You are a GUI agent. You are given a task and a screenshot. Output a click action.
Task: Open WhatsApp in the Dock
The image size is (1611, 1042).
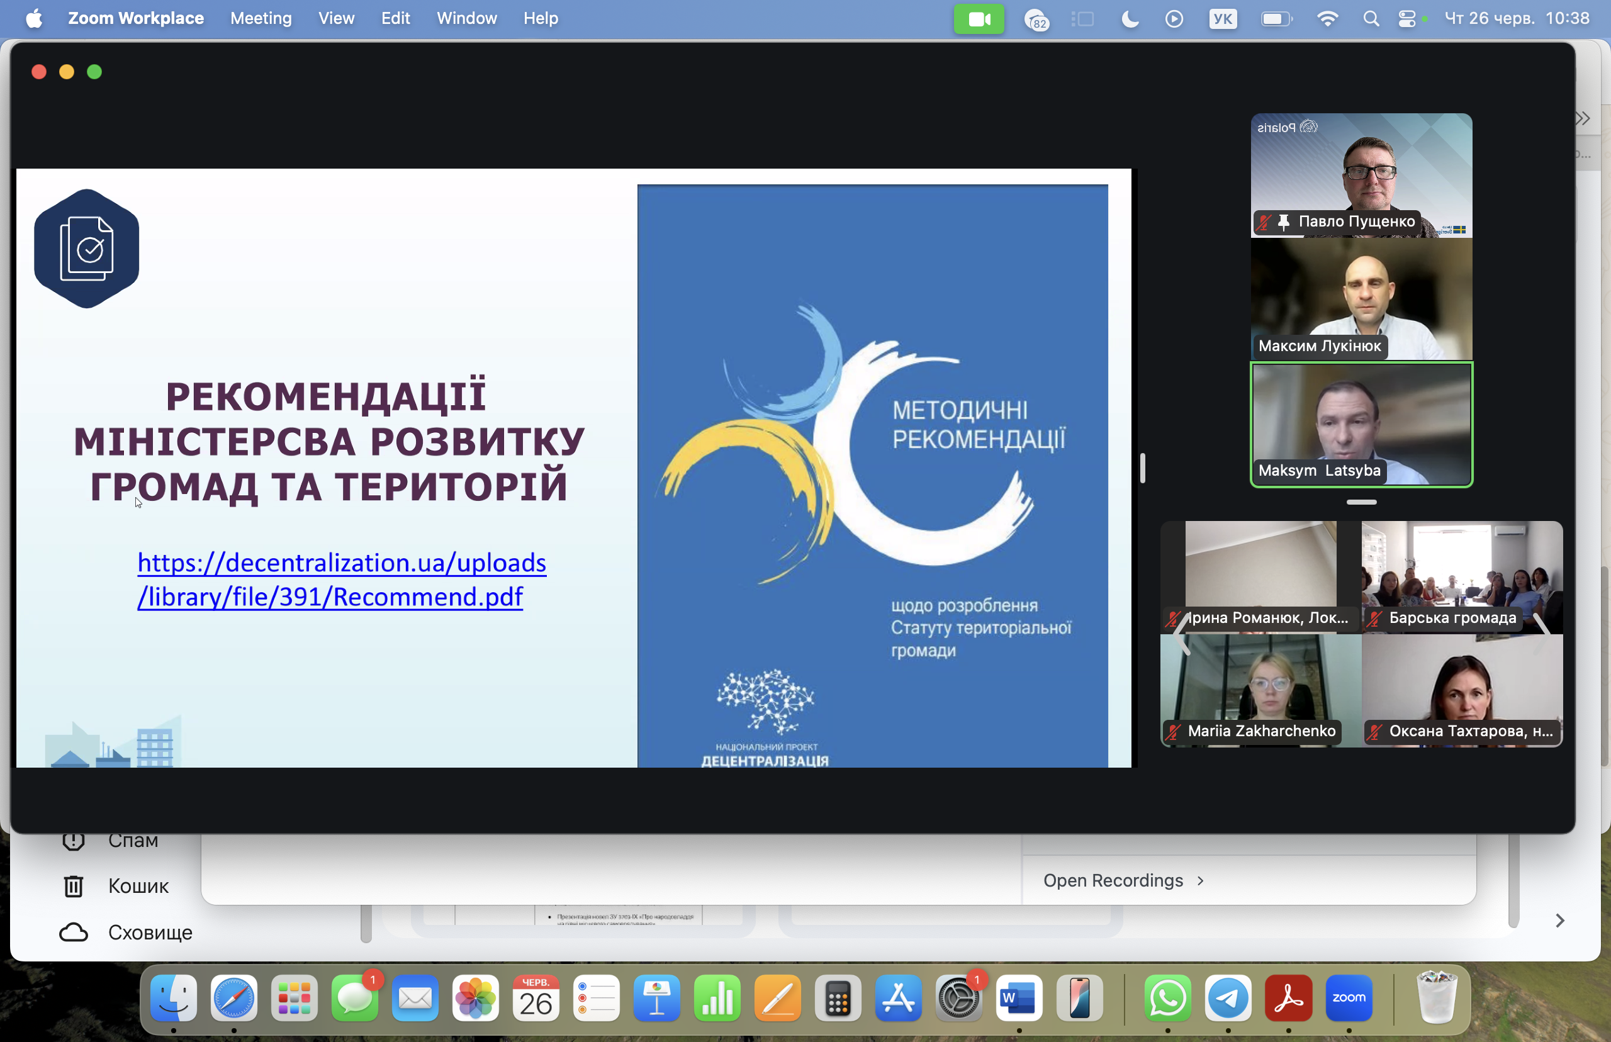(1168, 997)
